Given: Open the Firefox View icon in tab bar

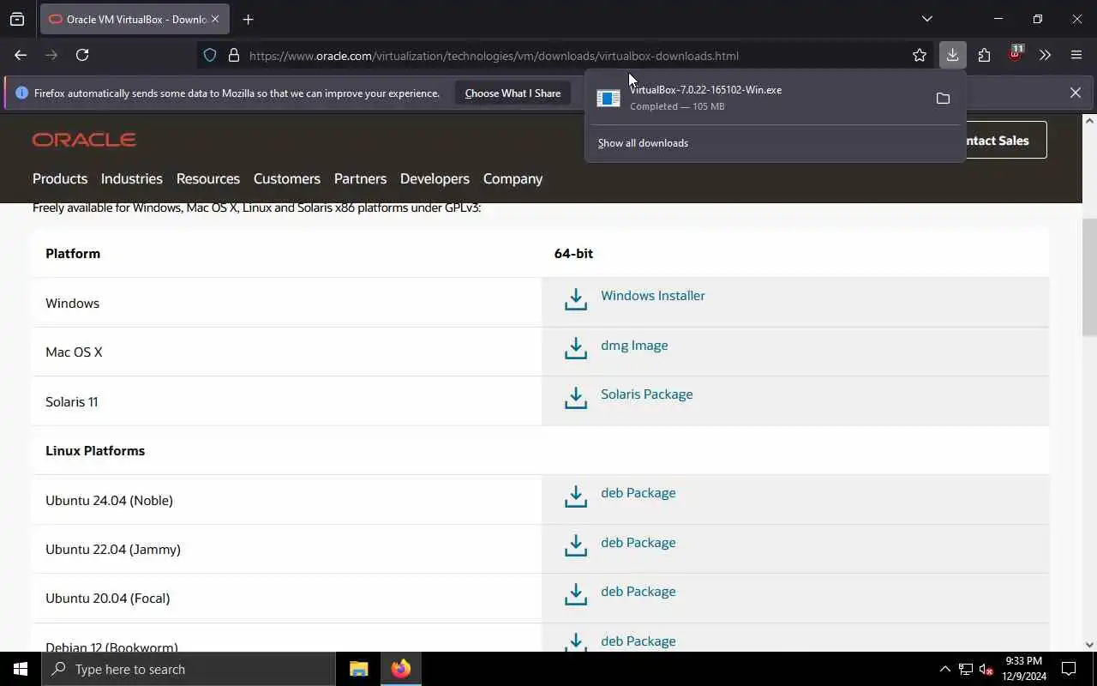Looking at the screenshot, I should pyautogui.click(x=17, y=19).
